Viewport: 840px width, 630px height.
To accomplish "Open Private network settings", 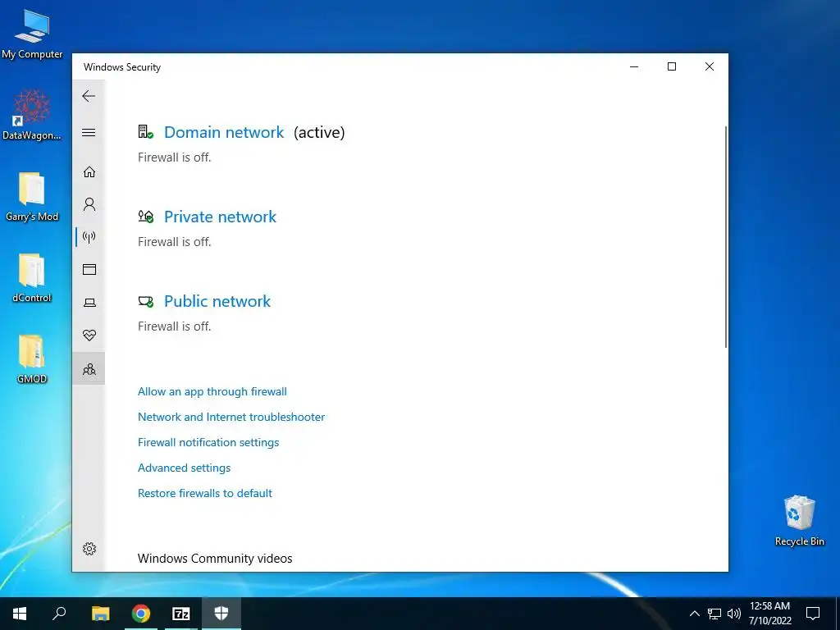I will [x=220, y=217].
